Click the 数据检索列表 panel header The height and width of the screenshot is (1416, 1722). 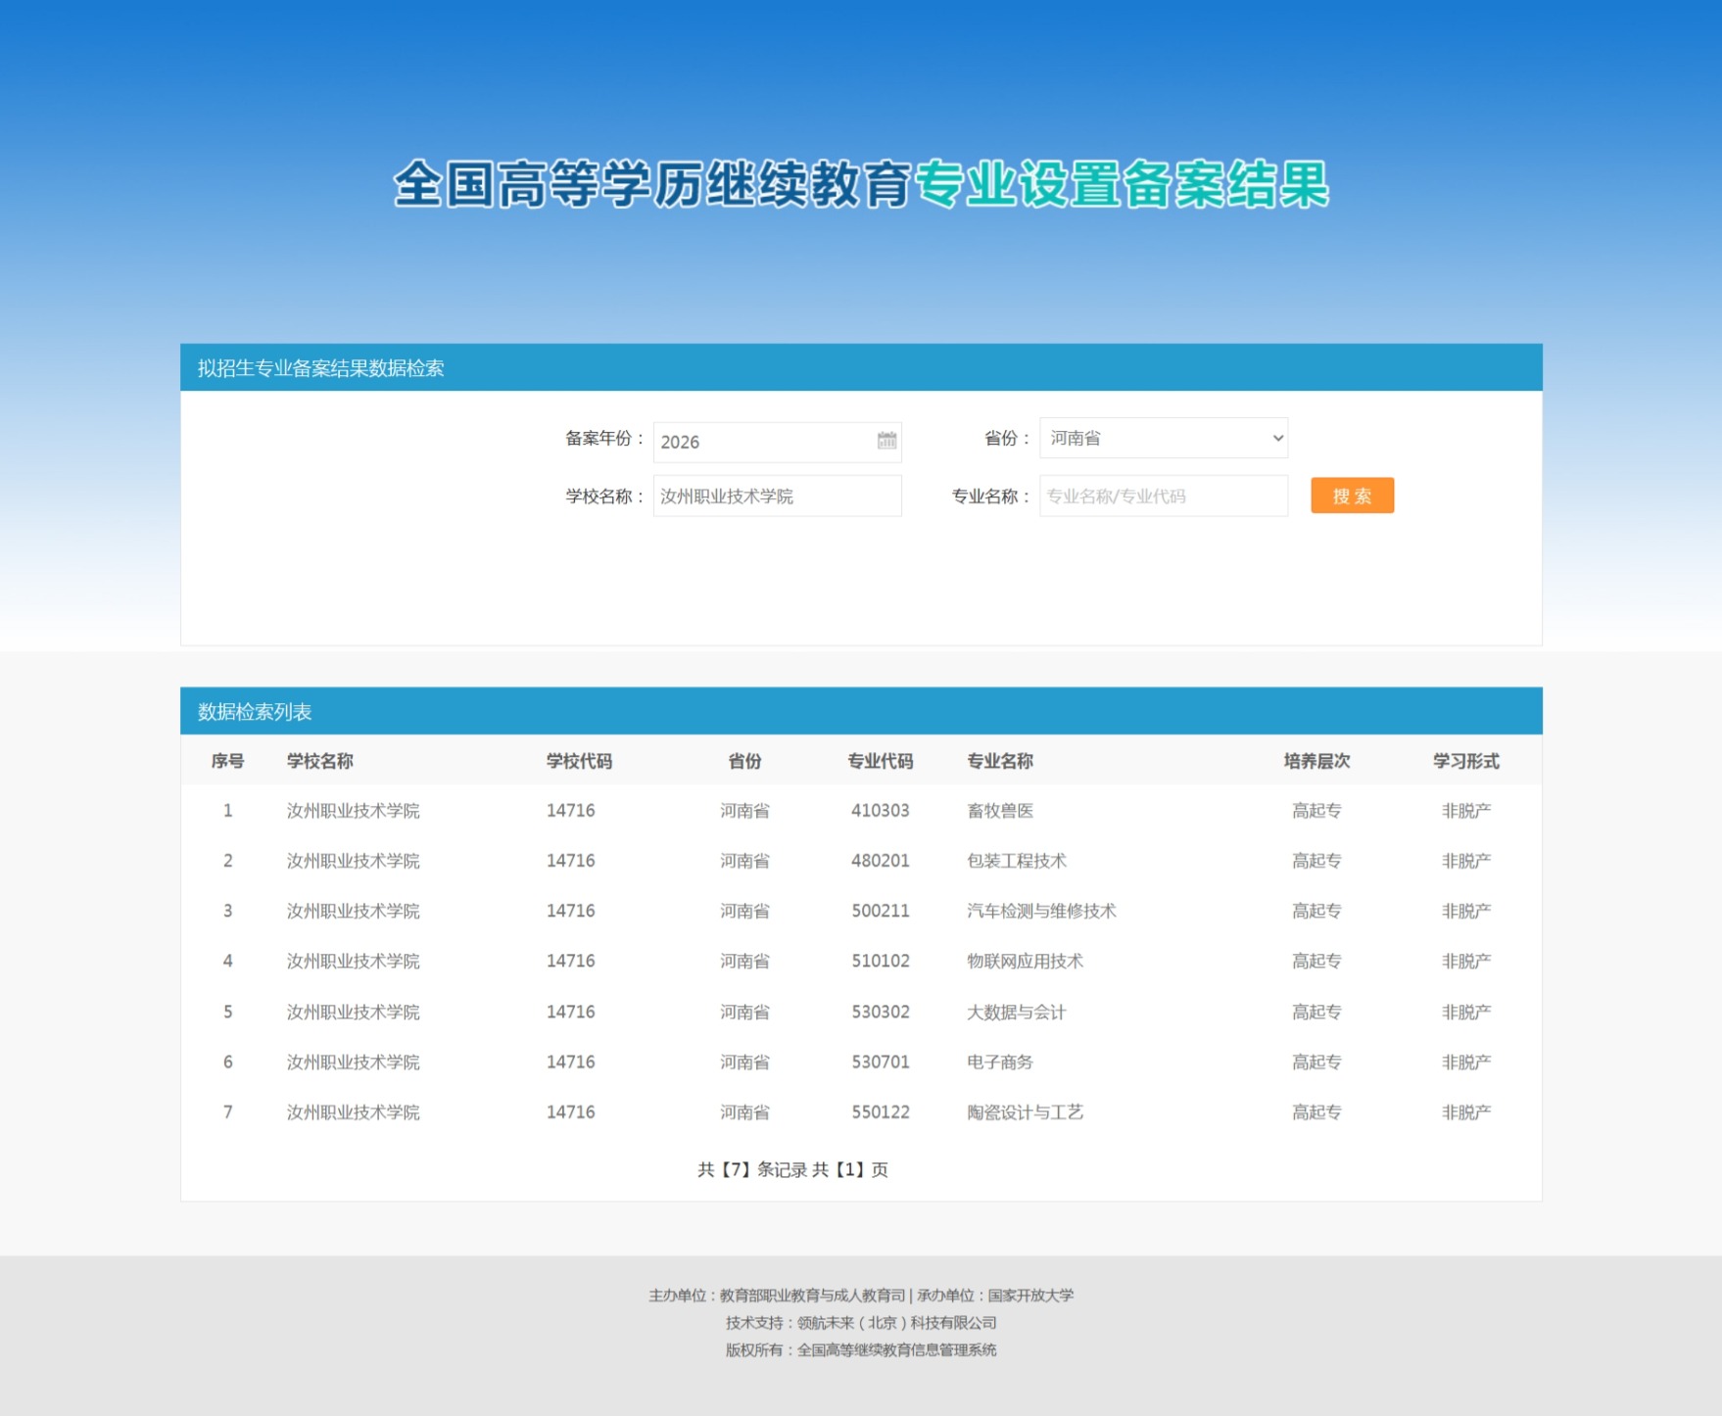point(861,711)
